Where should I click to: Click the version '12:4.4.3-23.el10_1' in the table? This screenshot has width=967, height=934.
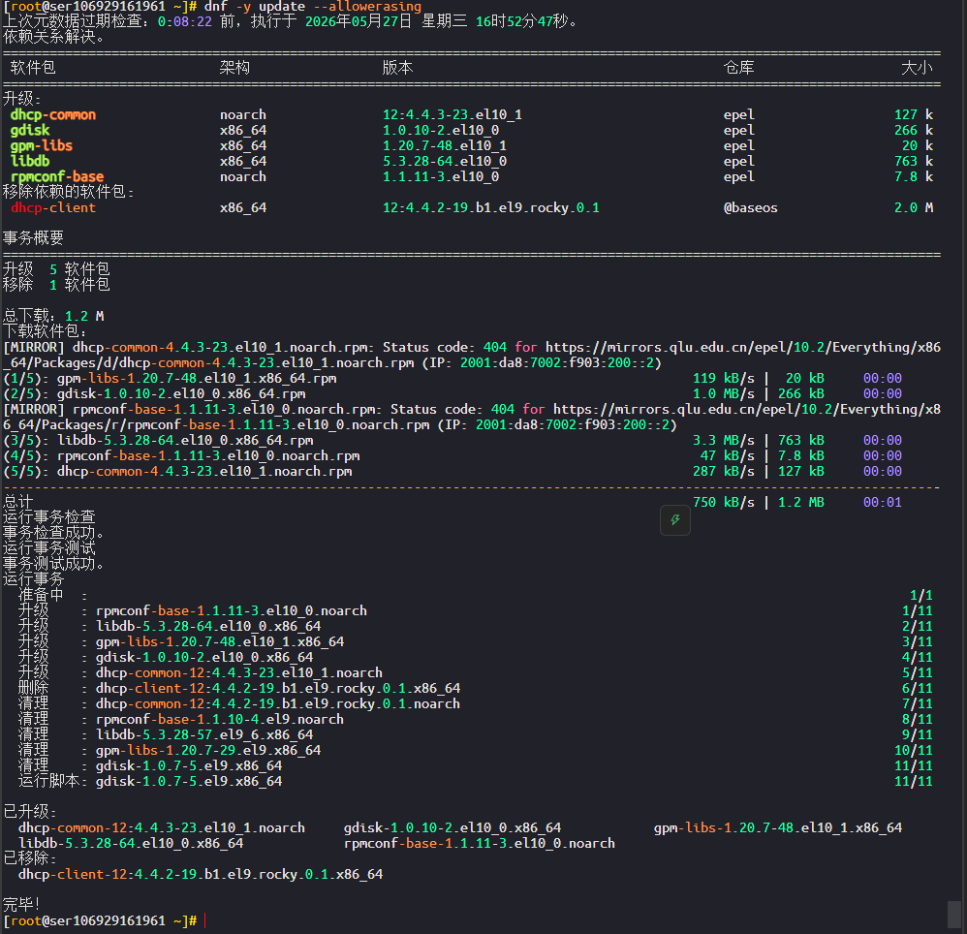452,114
